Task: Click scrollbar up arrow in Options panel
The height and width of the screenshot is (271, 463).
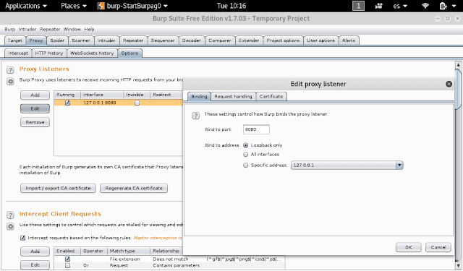Action: click(x=458, y=64)
